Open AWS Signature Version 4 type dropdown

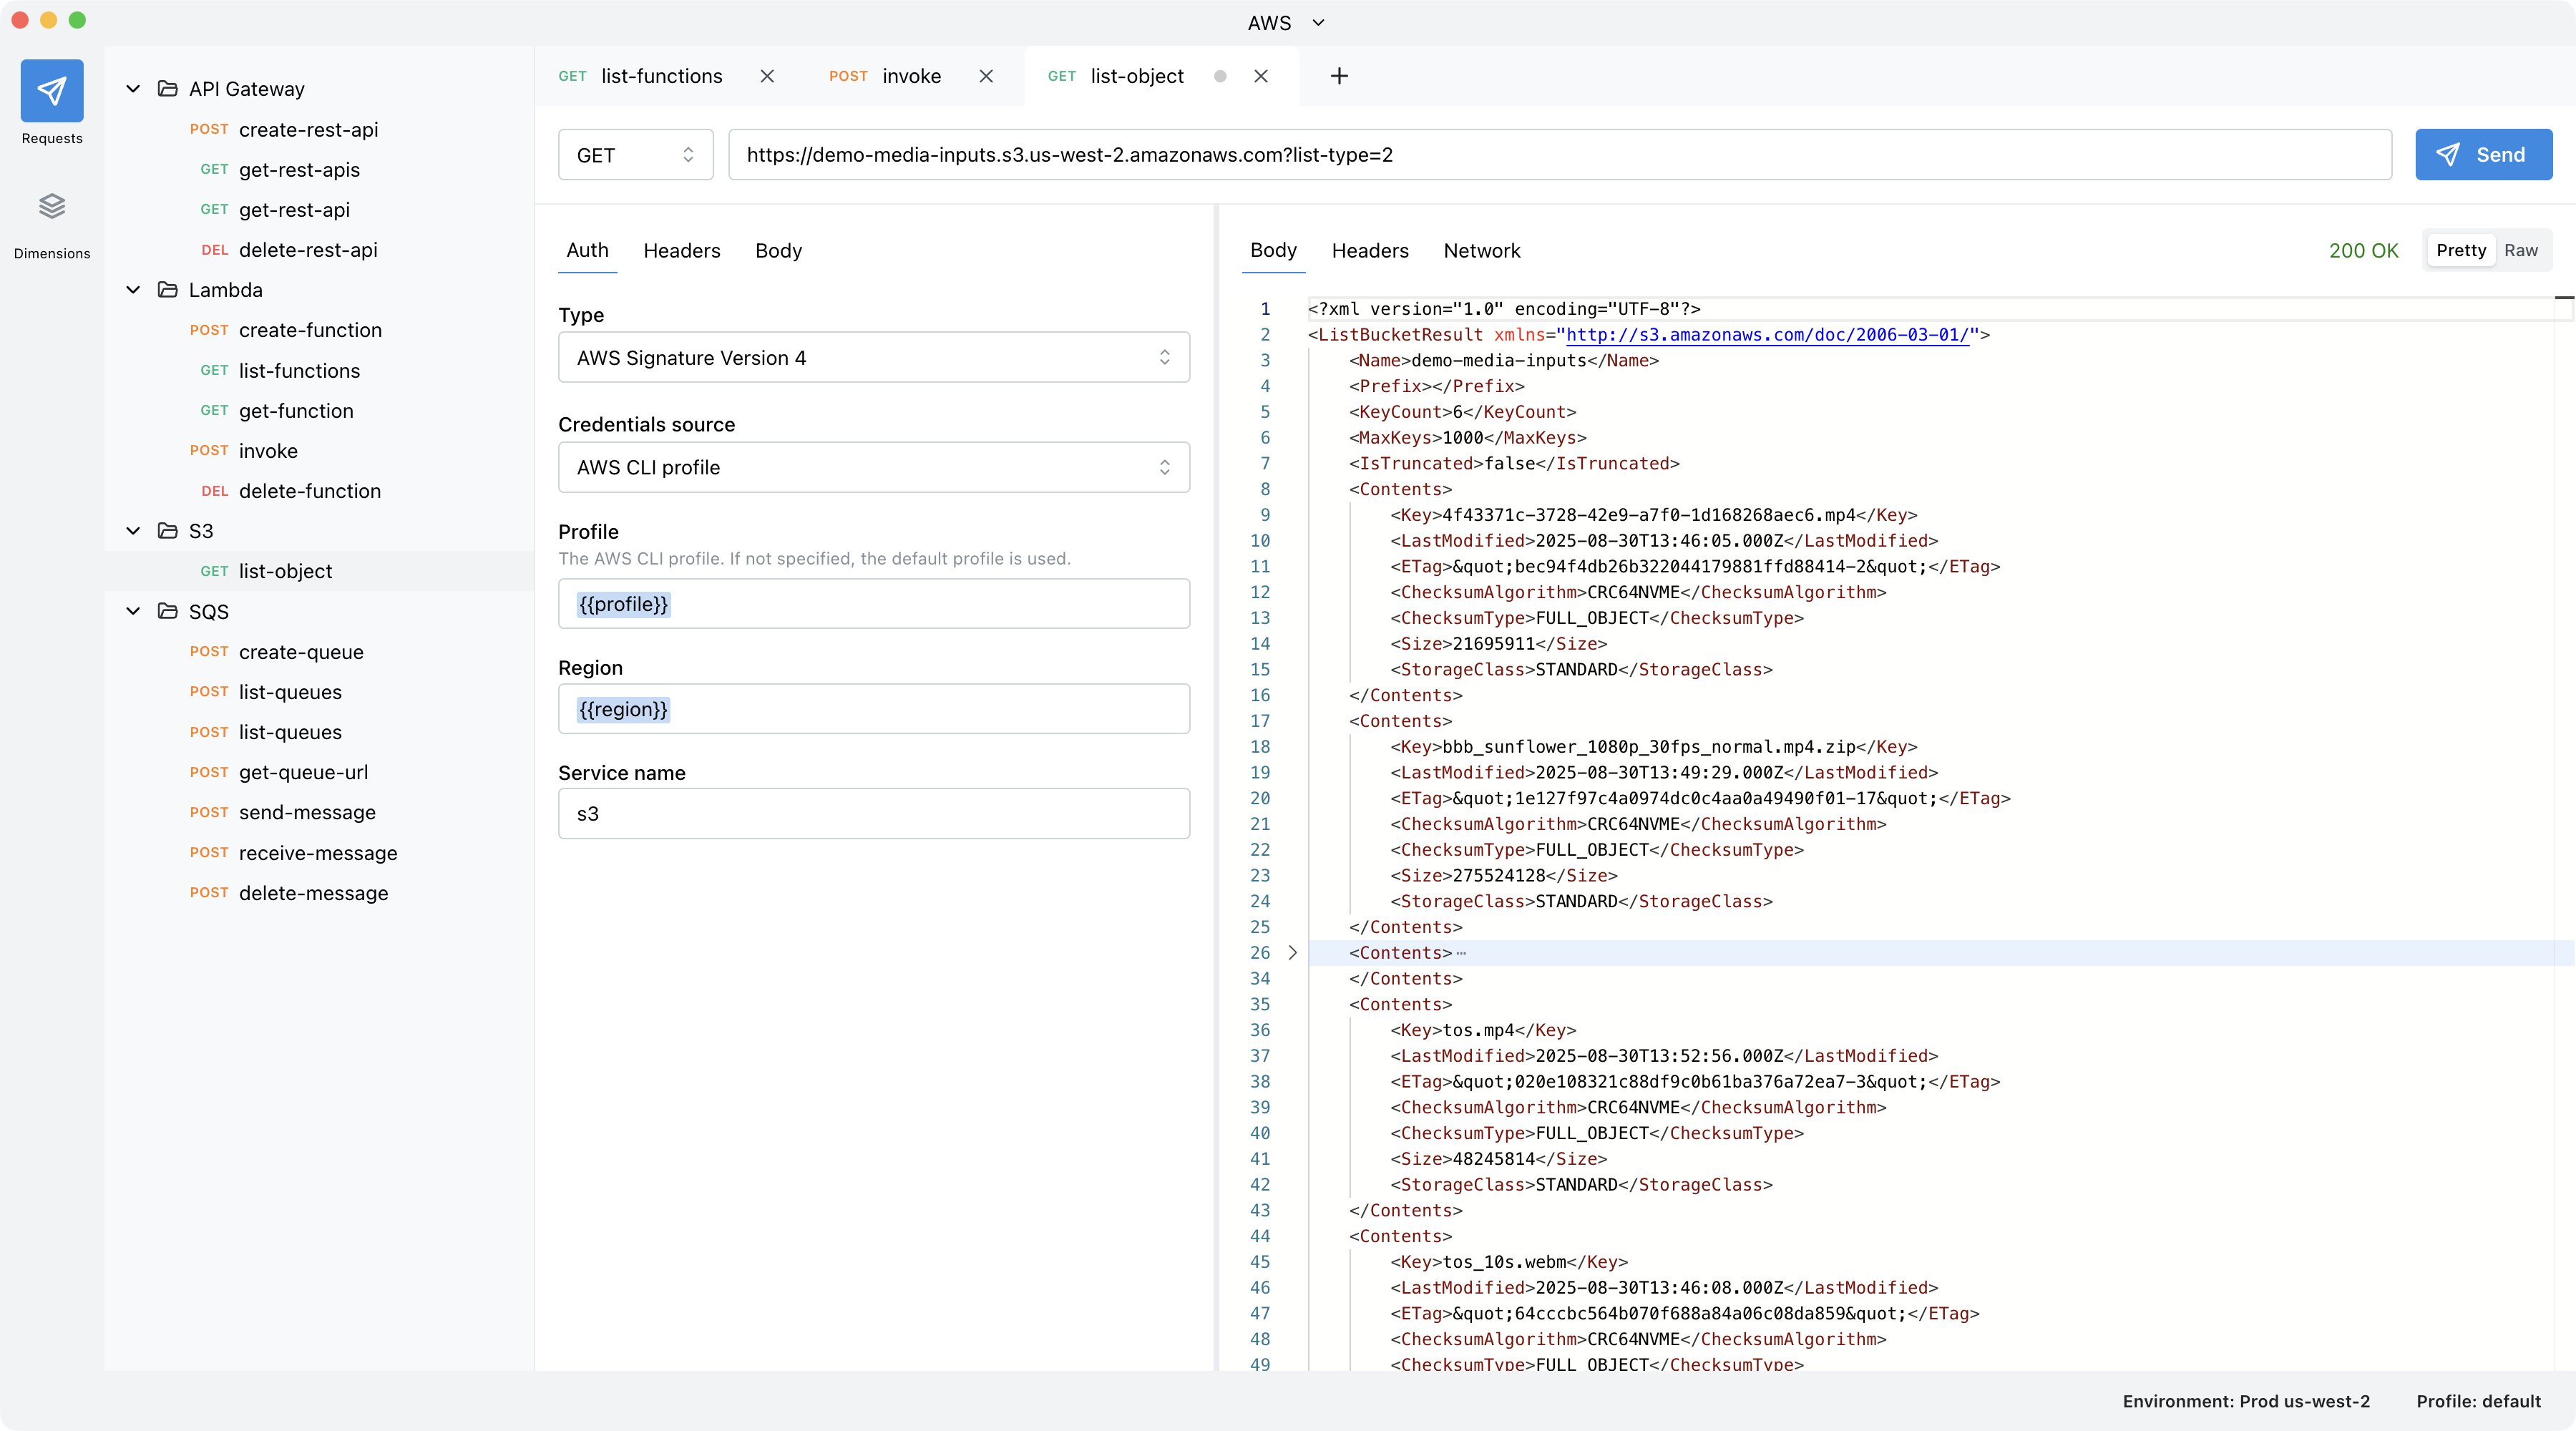coord(873,358)
